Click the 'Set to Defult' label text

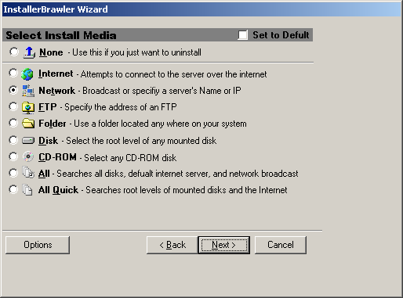click(281, 35)
